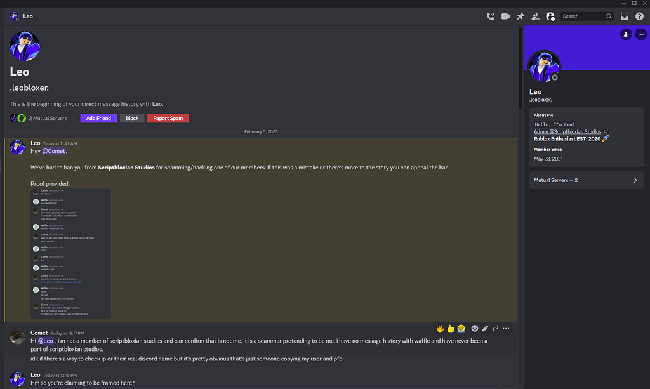The image size is (650, 389).
Task: Block the user Leo
Action: (x=132, y=118)
